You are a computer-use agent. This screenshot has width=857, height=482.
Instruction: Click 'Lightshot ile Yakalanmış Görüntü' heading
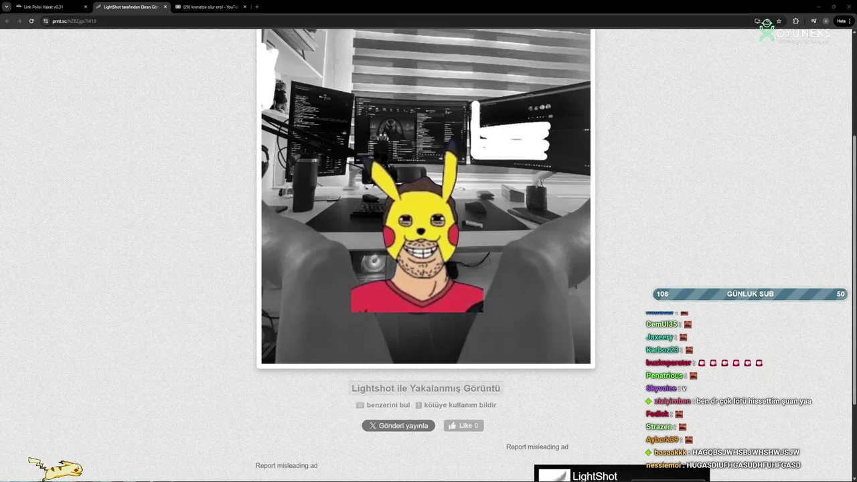coord(426,388)
